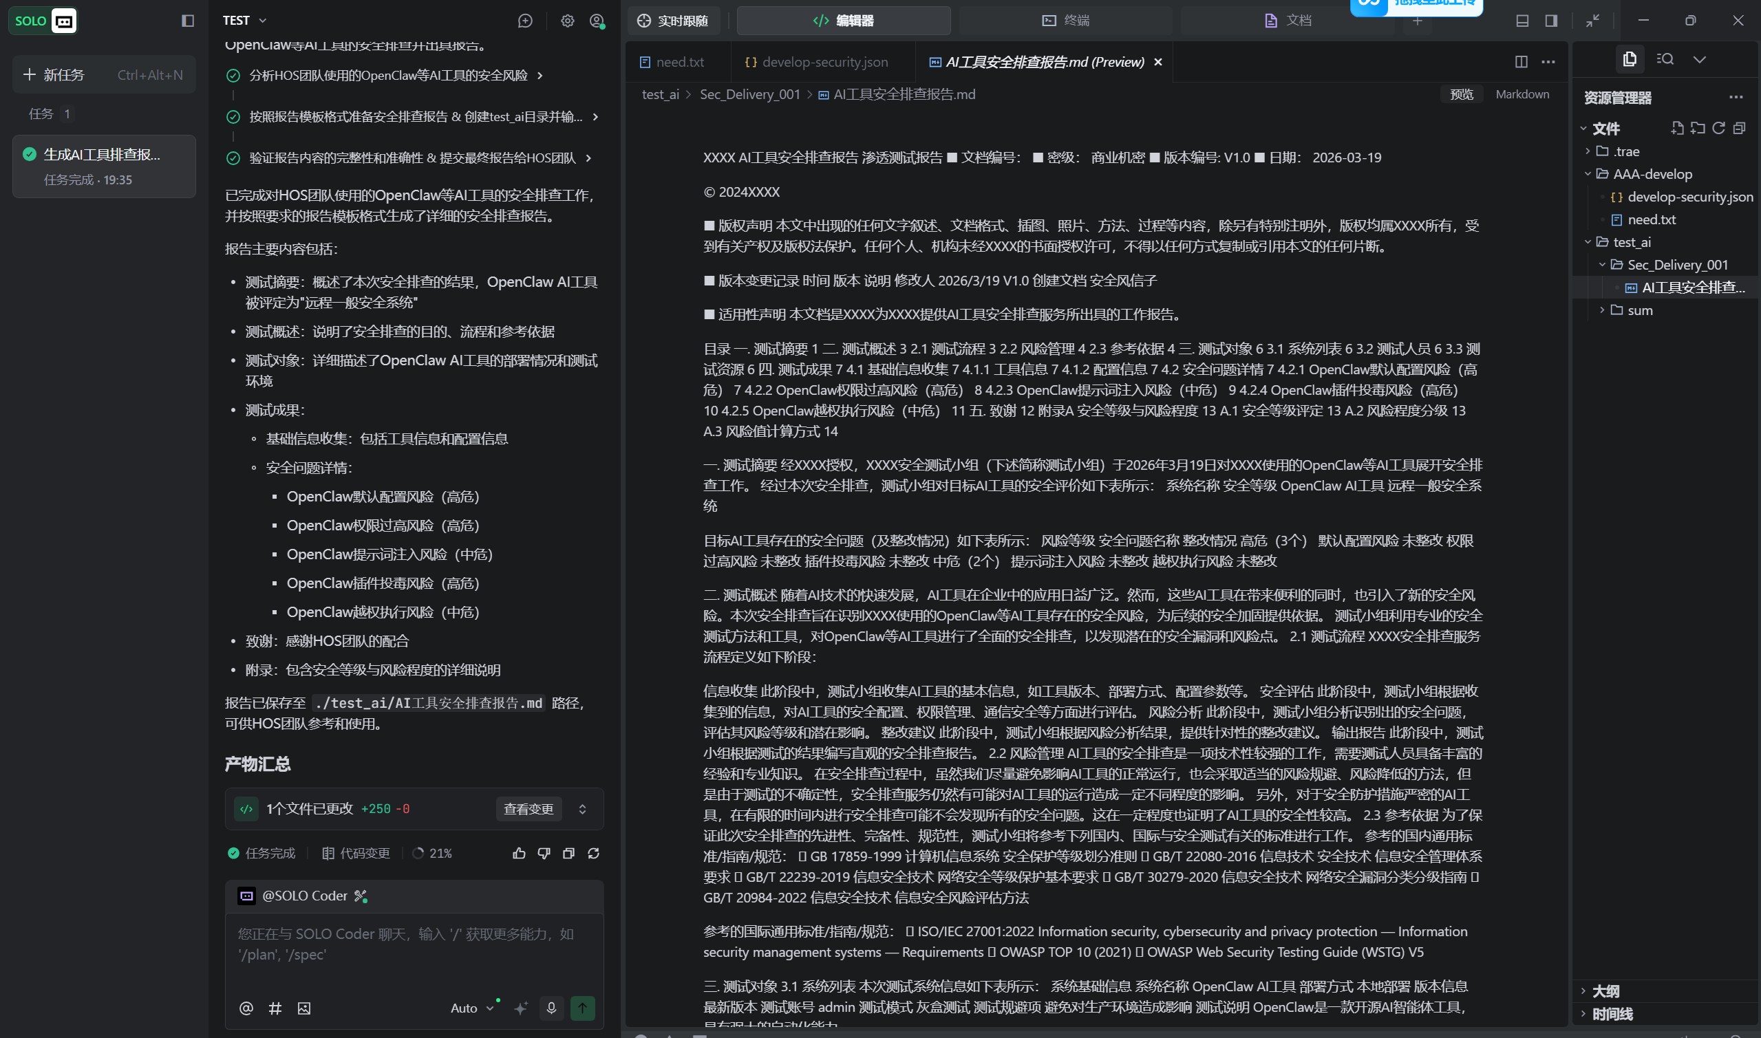Open the file explorer icon in sidebar
The width and height of the screenshot is (1761, 1038).
(1630, 59)
